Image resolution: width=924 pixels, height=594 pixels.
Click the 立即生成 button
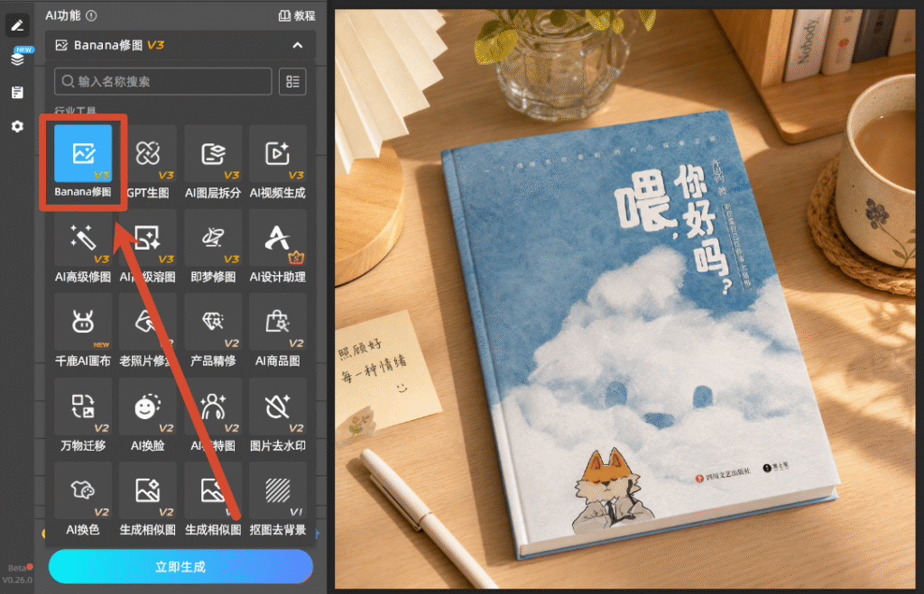pos(180,567)
